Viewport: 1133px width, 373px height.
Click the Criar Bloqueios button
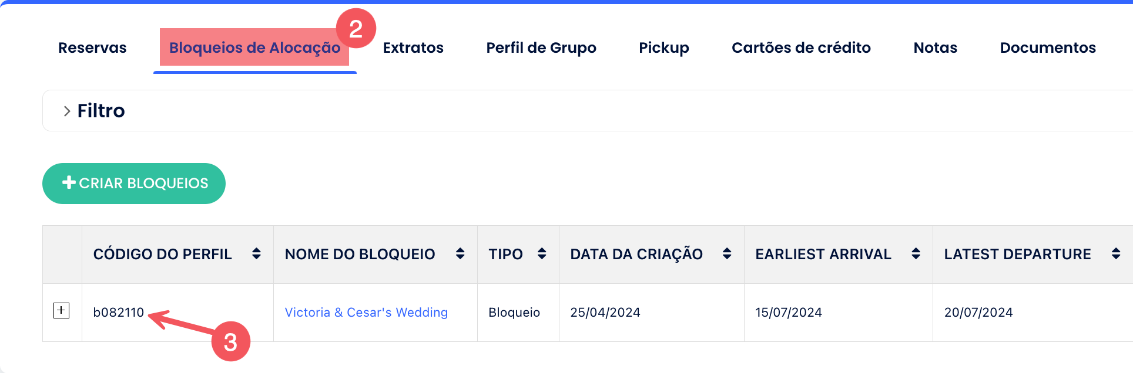(134, 184)
